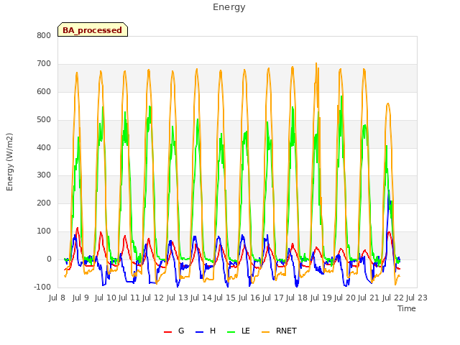Click the Energy (W/m2) axis label
The height and width of the screenshot is (345, 460).
point(9,162)
